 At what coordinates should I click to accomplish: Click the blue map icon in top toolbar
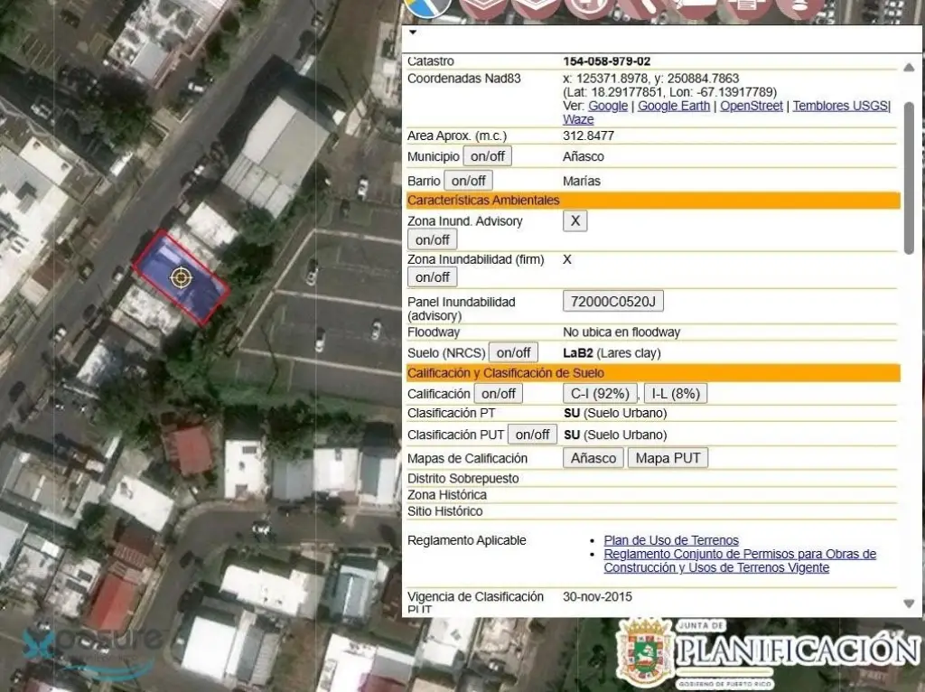click(427, 7)
